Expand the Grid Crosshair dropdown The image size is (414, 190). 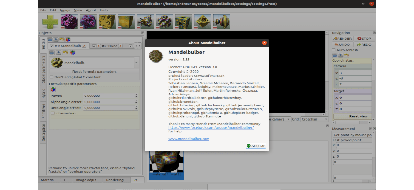pos(314,119)
